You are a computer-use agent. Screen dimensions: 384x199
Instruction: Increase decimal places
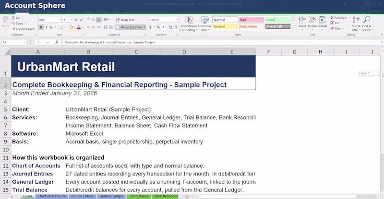point(170,27)
